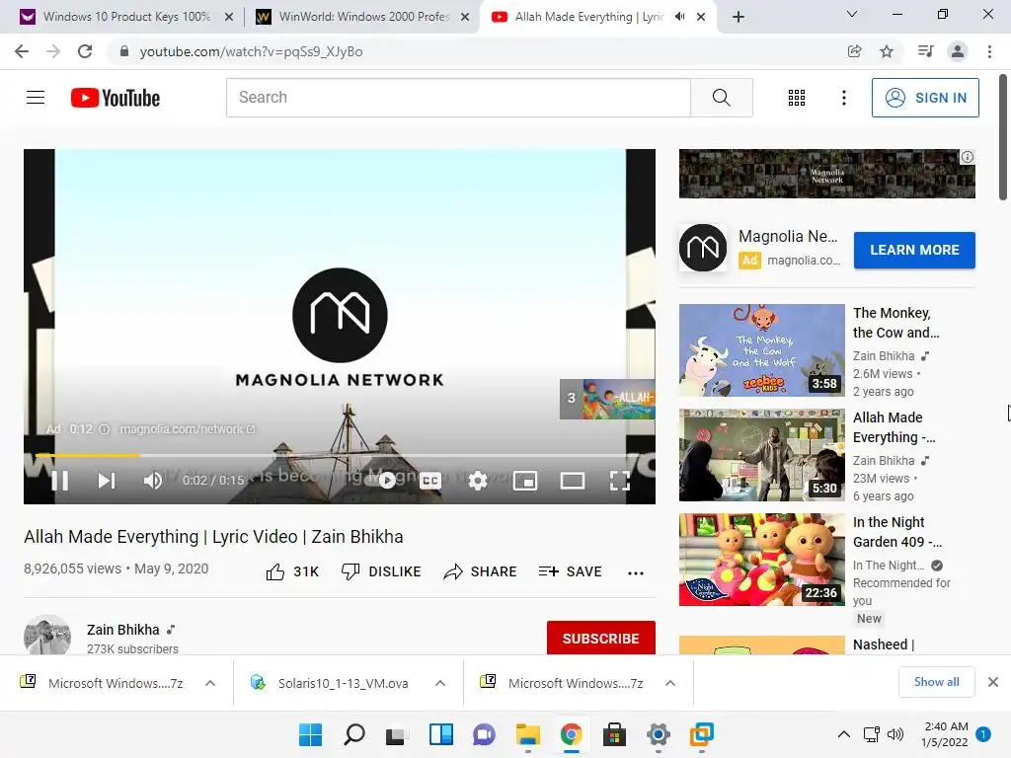Image resolution: width=1011 pixels, height=758 pixels.
Task: Open In the Night Garden 409 thumbnail
Action: tap(761, 560)
